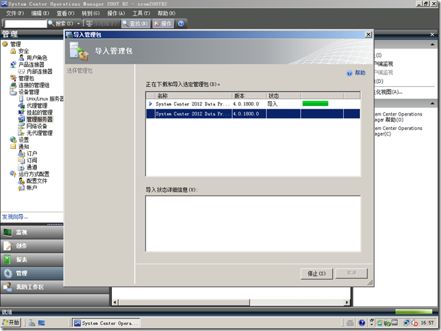441x331 pixels.
Task: Switch to the 监视 navigation pane
Action: (x=32, y=233)
